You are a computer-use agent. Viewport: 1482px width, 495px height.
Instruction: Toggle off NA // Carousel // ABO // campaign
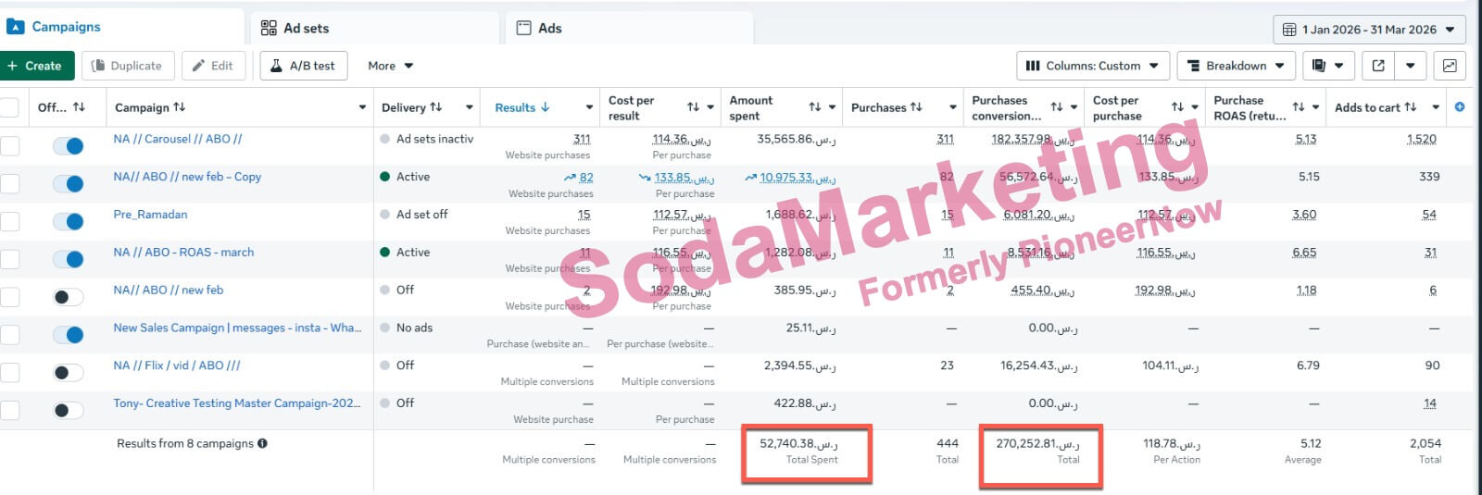click(69, 146)
